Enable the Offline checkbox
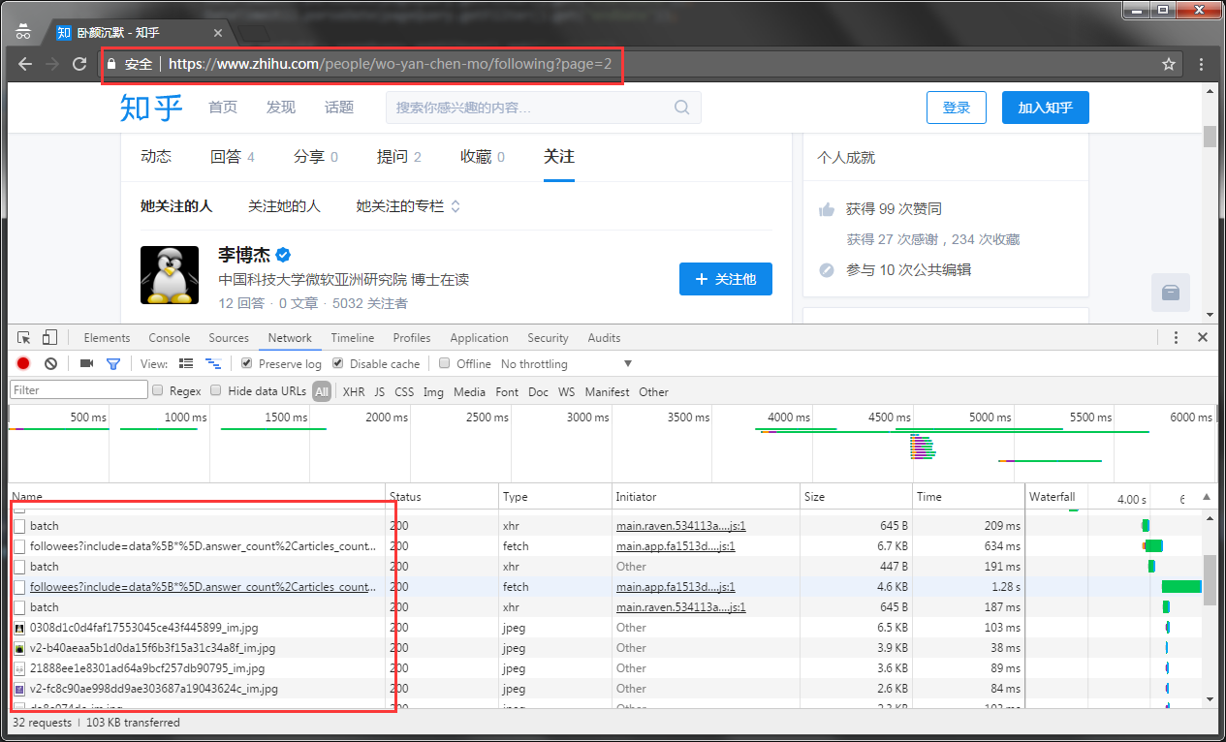1226x742 pixels. [444, 363]
